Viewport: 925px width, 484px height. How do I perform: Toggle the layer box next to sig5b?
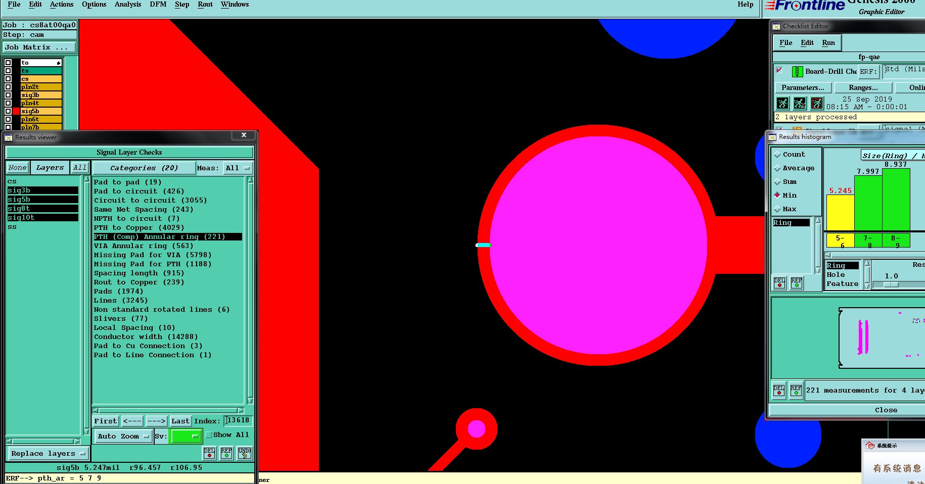click(8, 111)
